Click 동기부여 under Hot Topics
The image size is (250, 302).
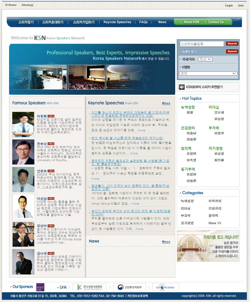click(x=188, y=169)
